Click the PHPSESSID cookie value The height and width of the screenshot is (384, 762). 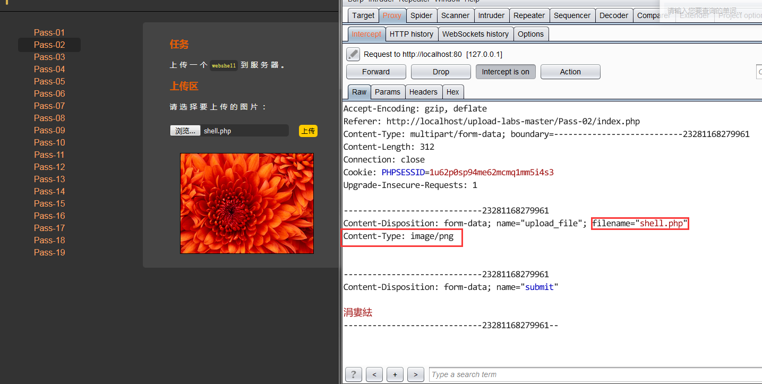(492, 173)
